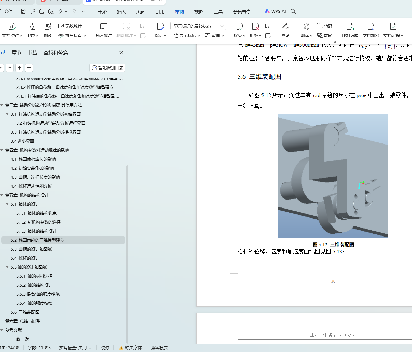
Task: Switch to 章节 navigation tab
Action: (x=17, y=53)
